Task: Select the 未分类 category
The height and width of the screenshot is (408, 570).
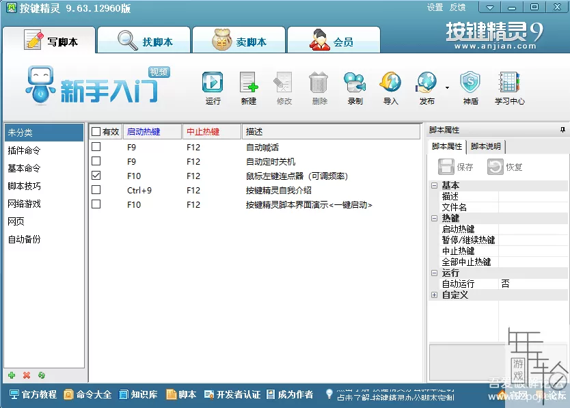Action: (44, 133)
